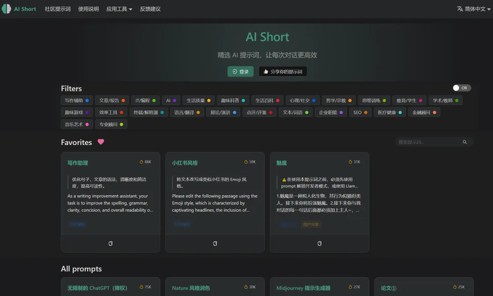Open the 无限制的 ChatGPT（降权）prompt title
This screenshot has height=296, width=493.
97,288
